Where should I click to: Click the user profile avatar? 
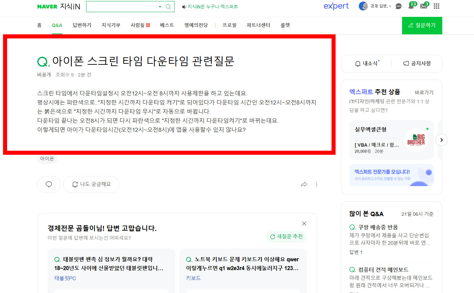tap(363, 6)
